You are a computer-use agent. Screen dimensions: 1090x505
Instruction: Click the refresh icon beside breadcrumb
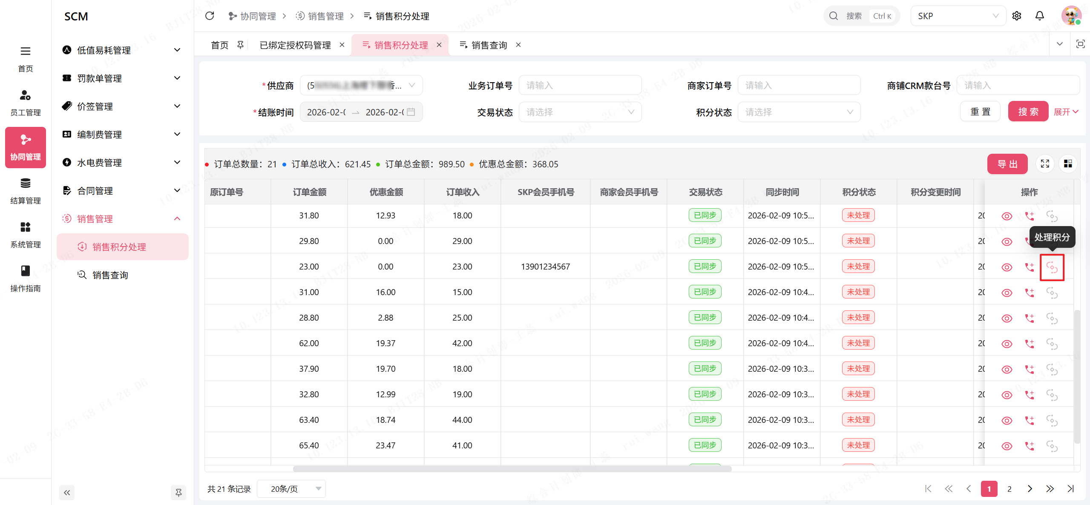pos(209,16)
